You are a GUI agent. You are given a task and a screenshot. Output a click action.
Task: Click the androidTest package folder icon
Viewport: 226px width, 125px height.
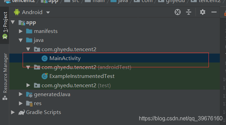point(37,67)
